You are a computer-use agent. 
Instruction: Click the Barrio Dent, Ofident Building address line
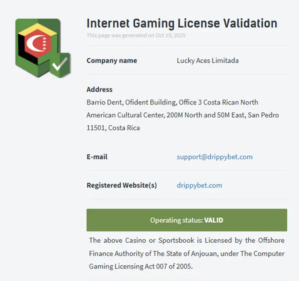coord(172,102)
